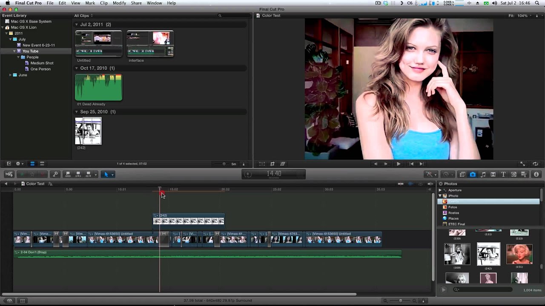The width and height of the screenshot is (545, 306).
Task: Open the Enhancements magic wand menu
Action: tap(431, 174)
